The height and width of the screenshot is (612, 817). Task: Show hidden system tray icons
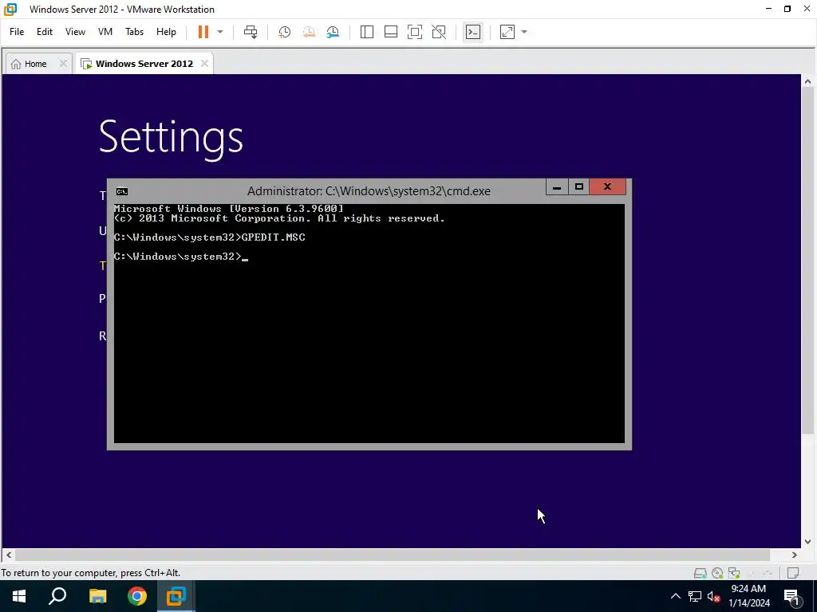pos(675,596)
